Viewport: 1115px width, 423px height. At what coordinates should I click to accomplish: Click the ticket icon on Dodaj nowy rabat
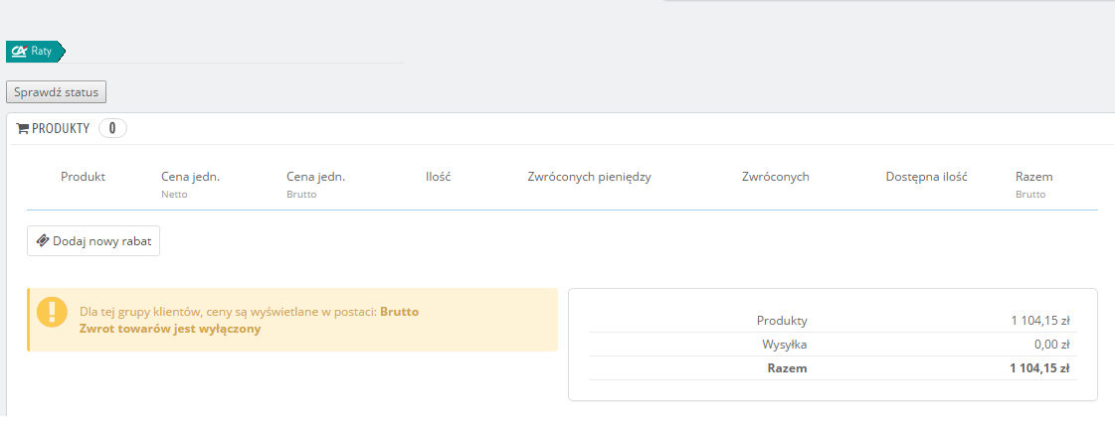pos(43,241)
